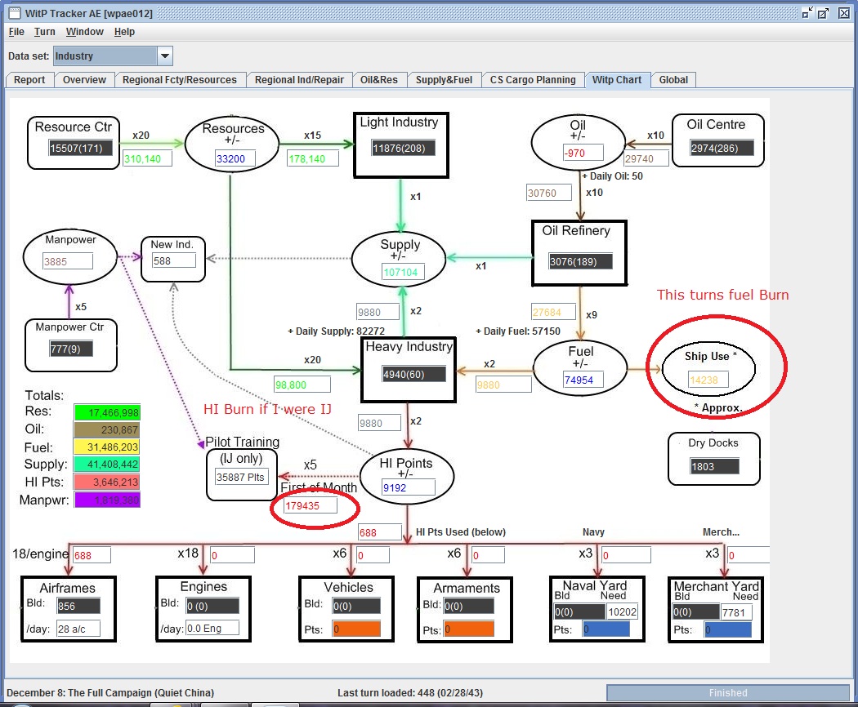Screen dimensions: 858x707
Task: Click the Oil Refinery value 3076(189)
Action: 580,261
